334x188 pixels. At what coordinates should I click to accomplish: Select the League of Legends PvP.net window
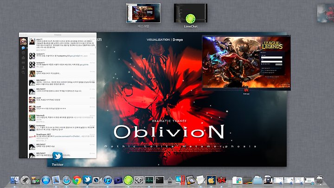pyautogui.click(x=246, y=63)
